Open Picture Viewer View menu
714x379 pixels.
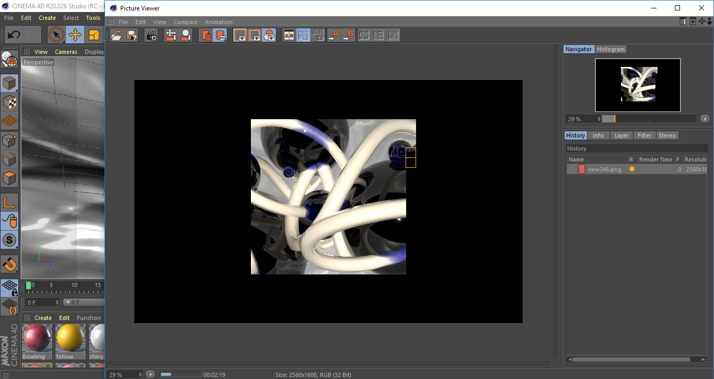[159, 22]
